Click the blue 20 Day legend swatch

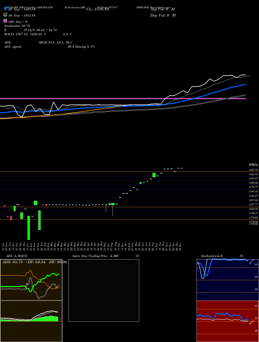tap(5, 9)
